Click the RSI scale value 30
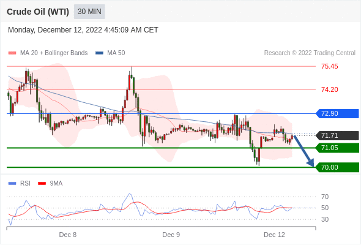The image size is (361, 245). (x=325, y=219)
